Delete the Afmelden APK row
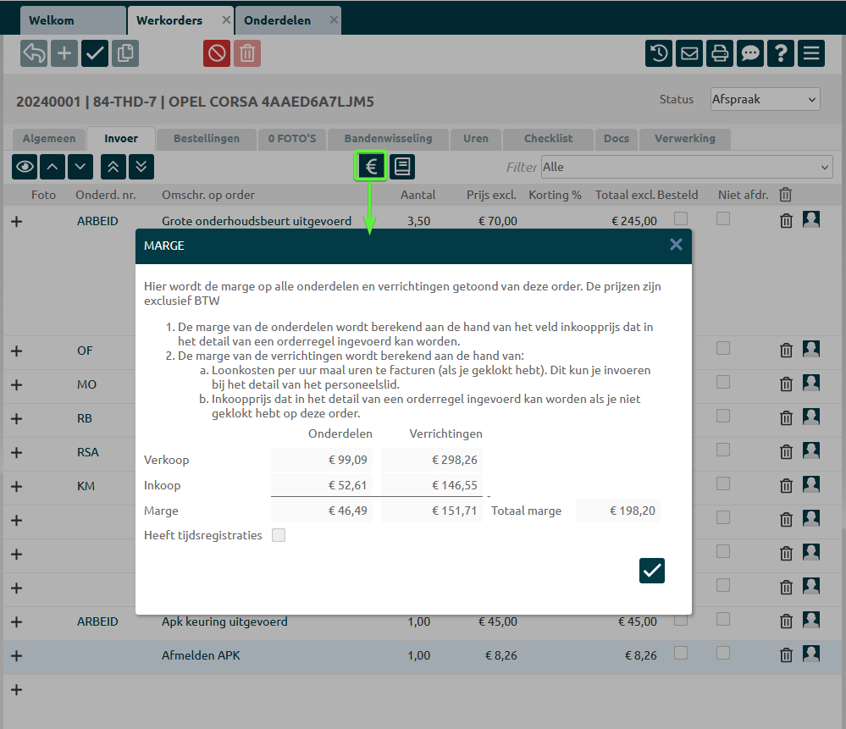 click(786, 654)
